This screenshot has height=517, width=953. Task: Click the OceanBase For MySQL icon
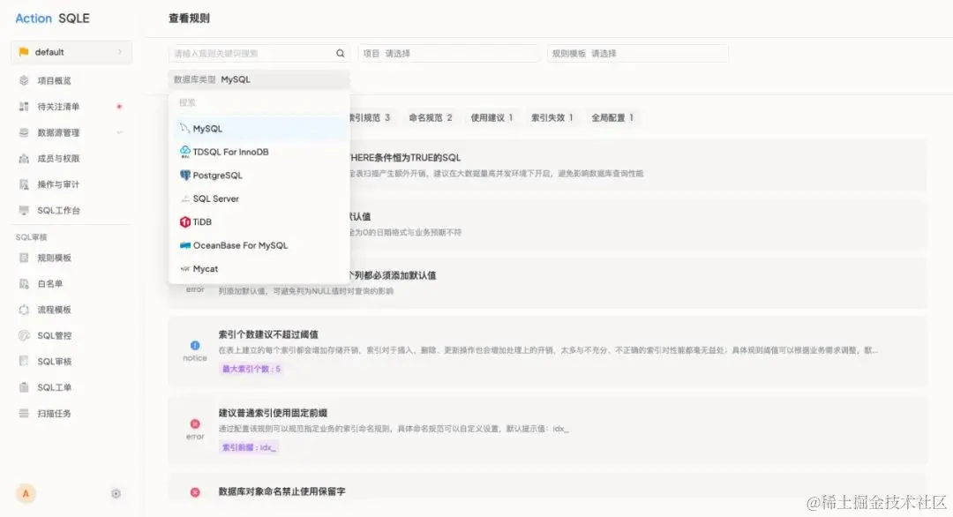[184, 245]
